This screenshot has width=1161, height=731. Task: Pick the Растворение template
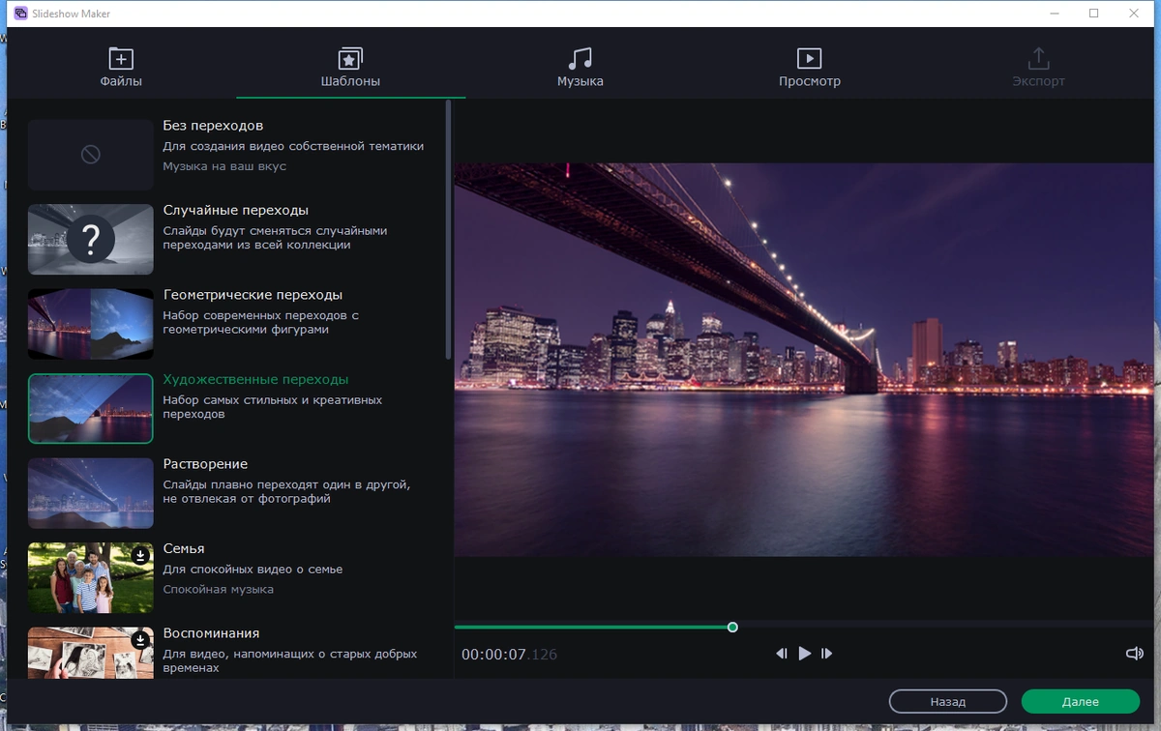227,493
